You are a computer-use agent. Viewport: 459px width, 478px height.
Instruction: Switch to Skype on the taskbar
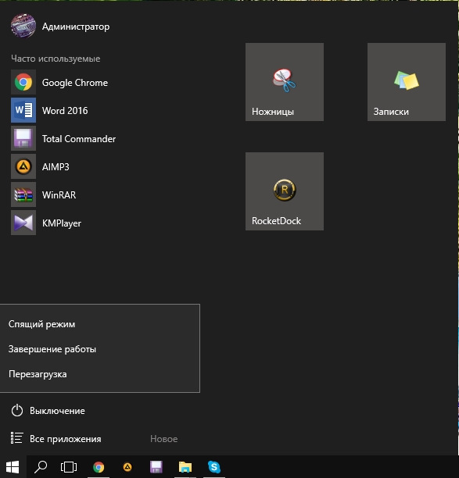point(214,467)
